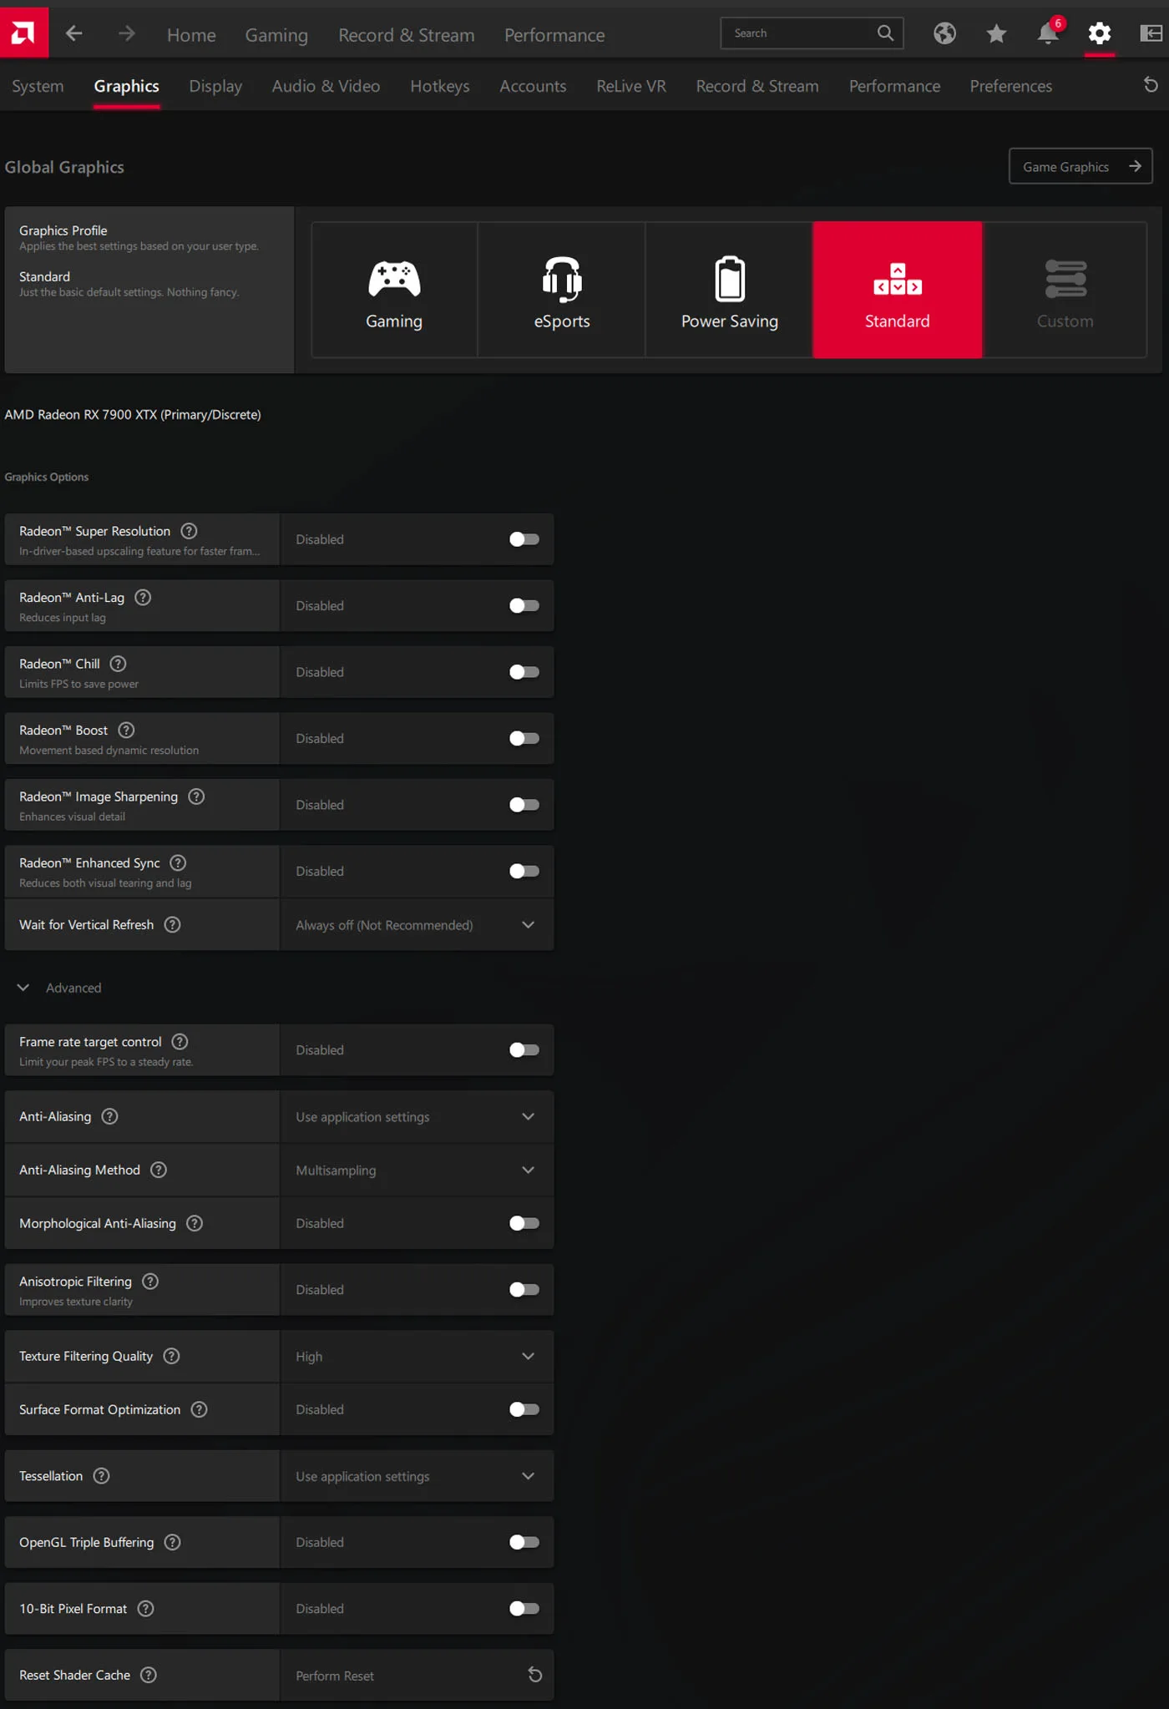Viewport: 1169px width, 1709px height.
Task: Show help for Radeon Image Sharpening
Action: tap(196, 796)
